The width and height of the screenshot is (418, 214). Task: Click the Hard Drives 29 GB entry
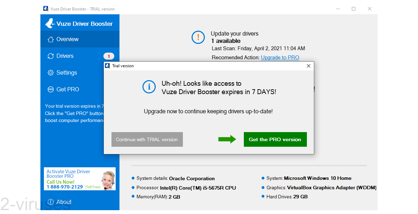coord(287,197)
